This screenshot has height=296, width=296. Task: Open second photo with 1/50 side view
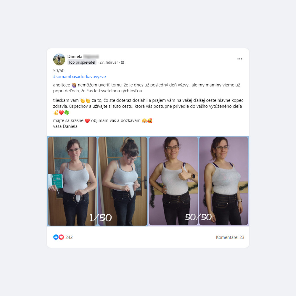pos(123,181)
